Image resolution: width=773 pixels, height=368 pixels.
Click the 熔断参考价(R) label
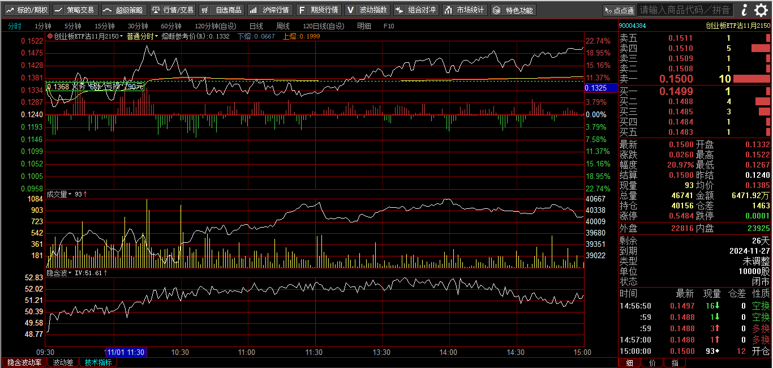click(184, 36)
